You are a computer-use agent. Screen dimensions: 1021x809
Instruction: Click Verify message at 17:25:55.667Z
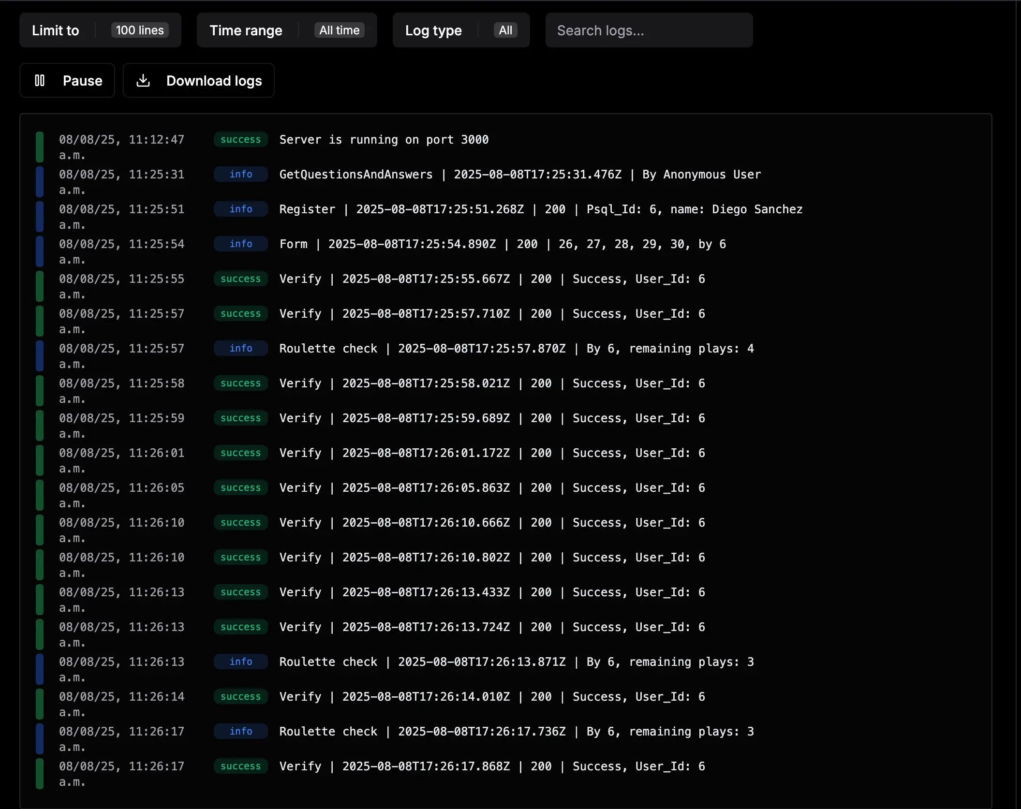click(492, 279)
